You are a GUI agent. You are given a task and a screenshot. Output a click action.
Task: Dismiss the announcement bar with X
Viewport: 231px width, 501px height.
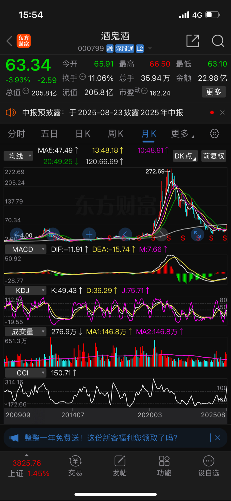point(222,112)
